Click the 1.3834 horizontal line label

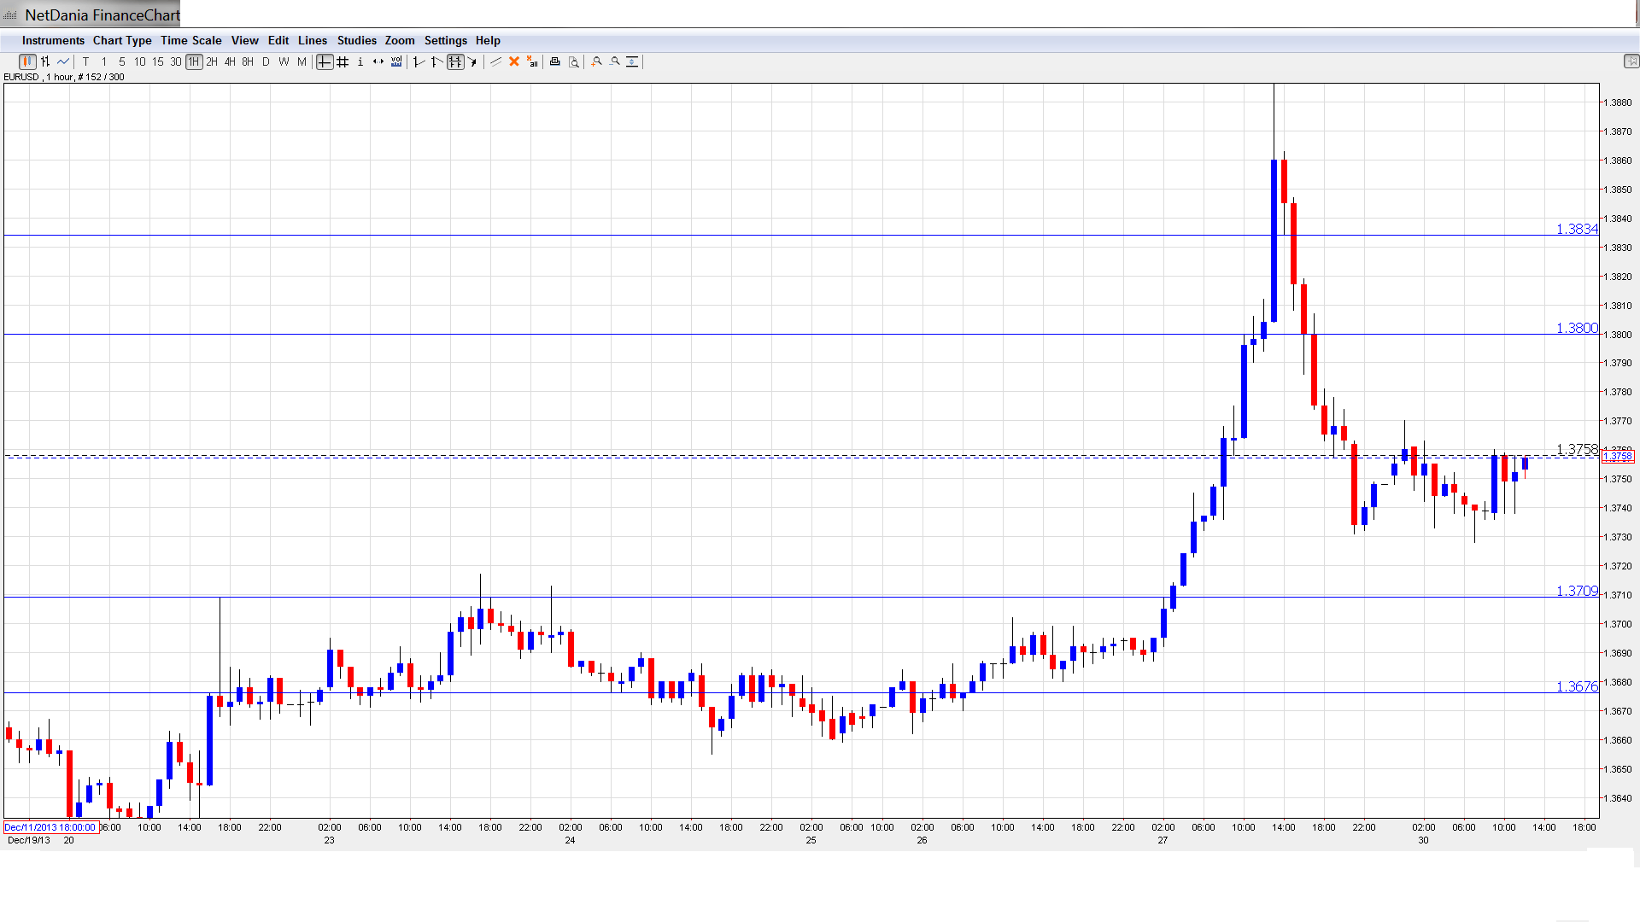(1576, 229)
